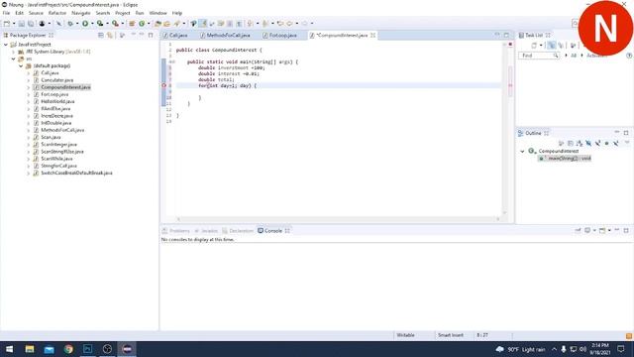Click the Debug bug toolbar icon
Viewport: 634px width, 357px height.
(x=70, y=24)
